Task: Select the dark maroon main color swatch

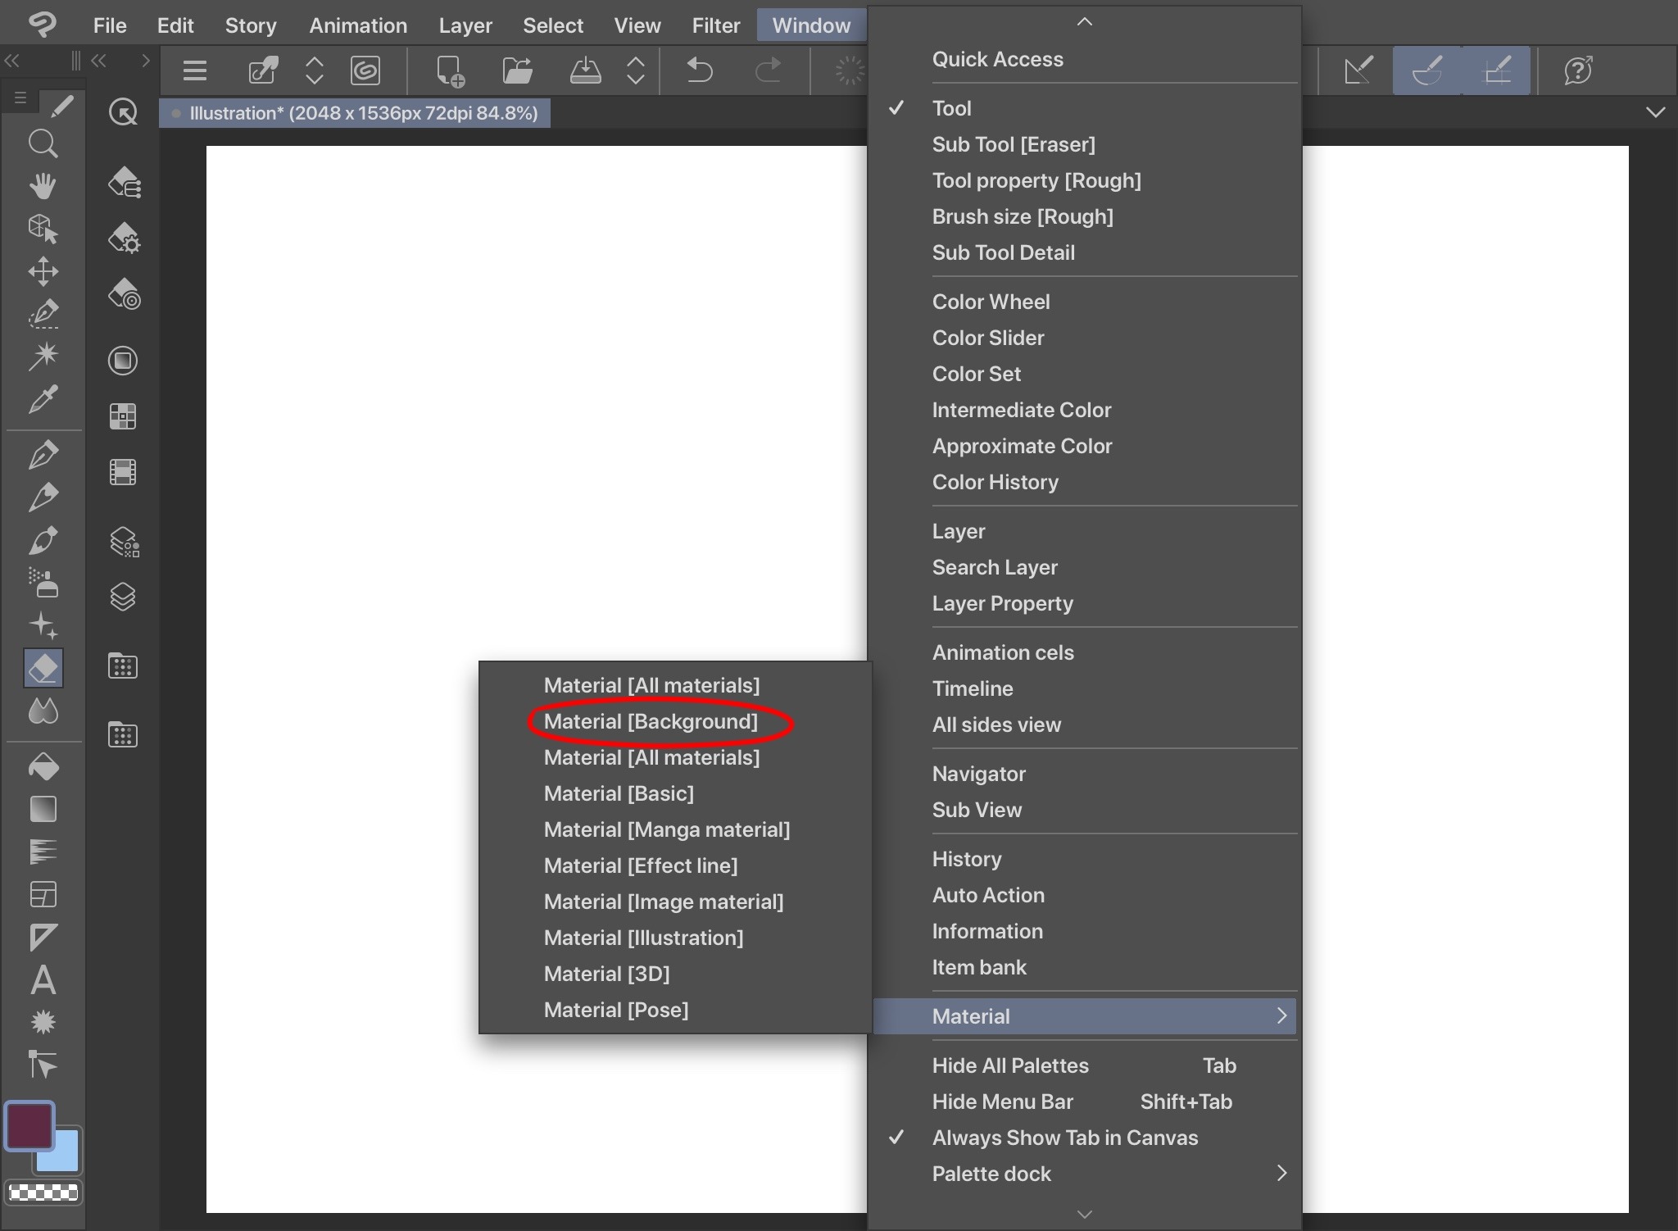Action: pos(29,1126)
